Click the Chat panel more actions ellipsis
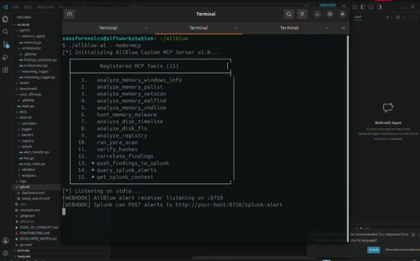 click(404, 17)
